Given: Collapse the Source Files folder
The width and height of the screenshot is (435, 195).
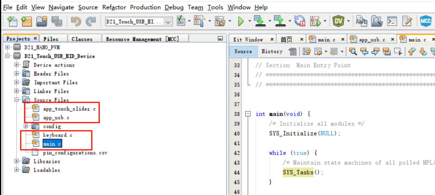Looking at the screenshot, I should (x=17, y=100).
